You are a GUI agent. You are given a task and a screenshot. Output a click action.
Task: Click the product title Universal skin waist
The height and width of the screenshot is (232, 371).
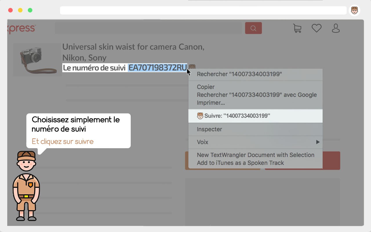tap(133, 52)
